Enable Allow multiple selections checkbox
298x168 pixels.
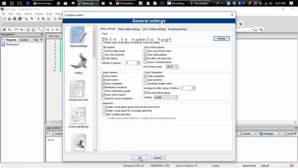point(104,114)
